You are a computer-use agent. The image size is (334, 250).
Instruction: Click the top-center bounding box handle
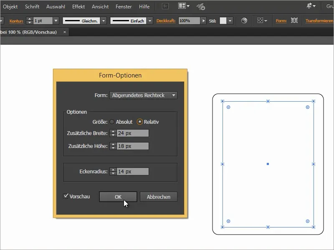coord(268,101)
